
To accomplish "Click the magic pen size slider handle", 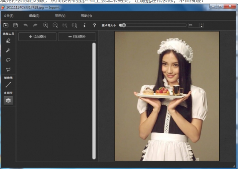I will [124, 25].
